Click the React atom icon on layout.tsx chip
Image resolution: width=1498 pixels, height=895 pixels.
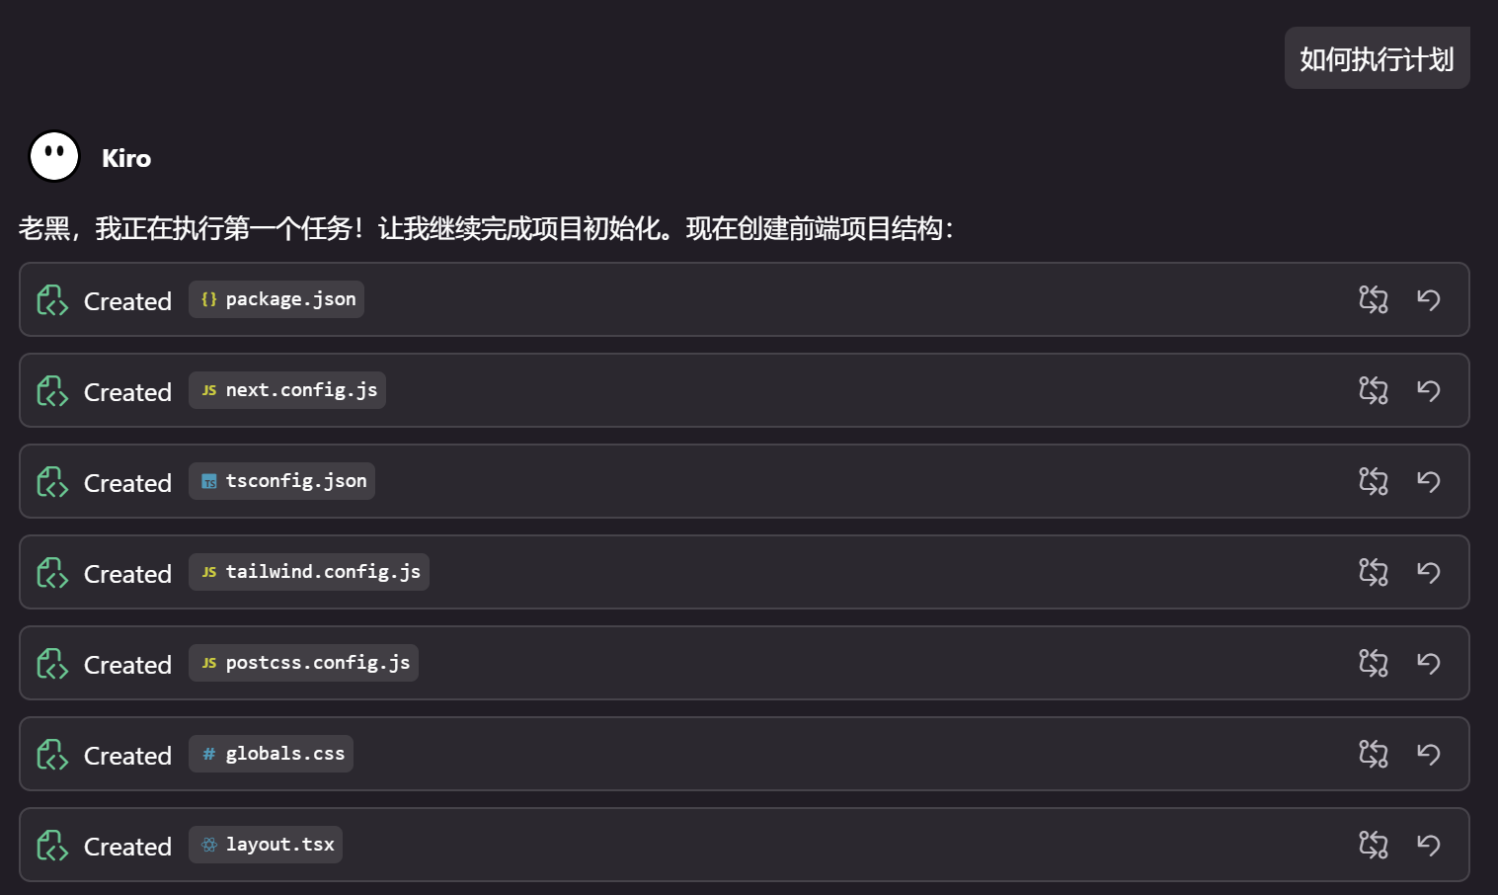208,845
